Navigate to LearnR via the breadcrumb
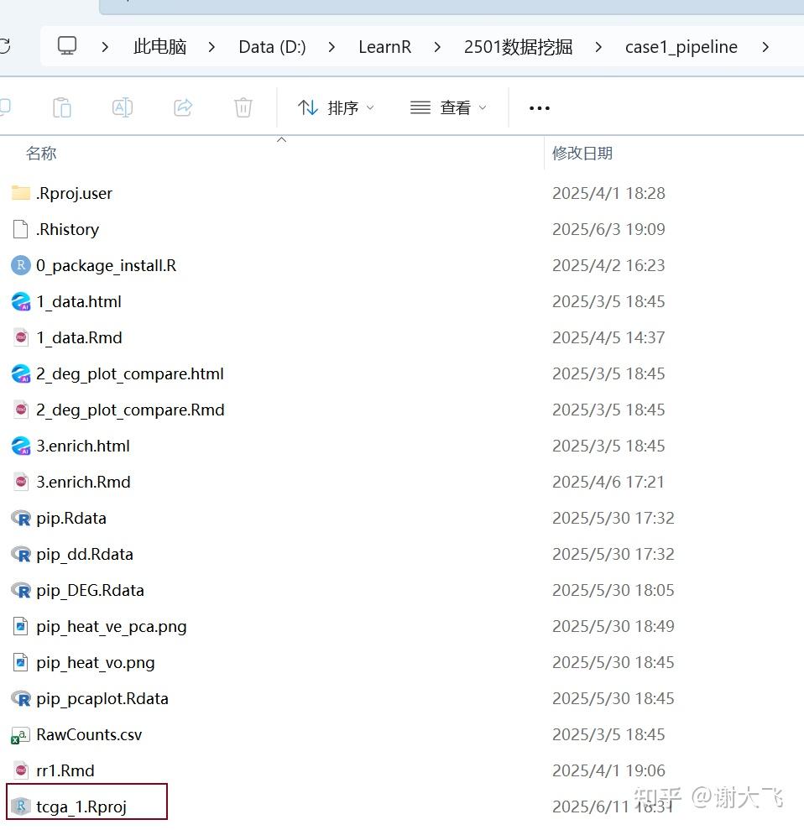Image resolution: width=804 pixels, height=830 pixels. [385, 47]
